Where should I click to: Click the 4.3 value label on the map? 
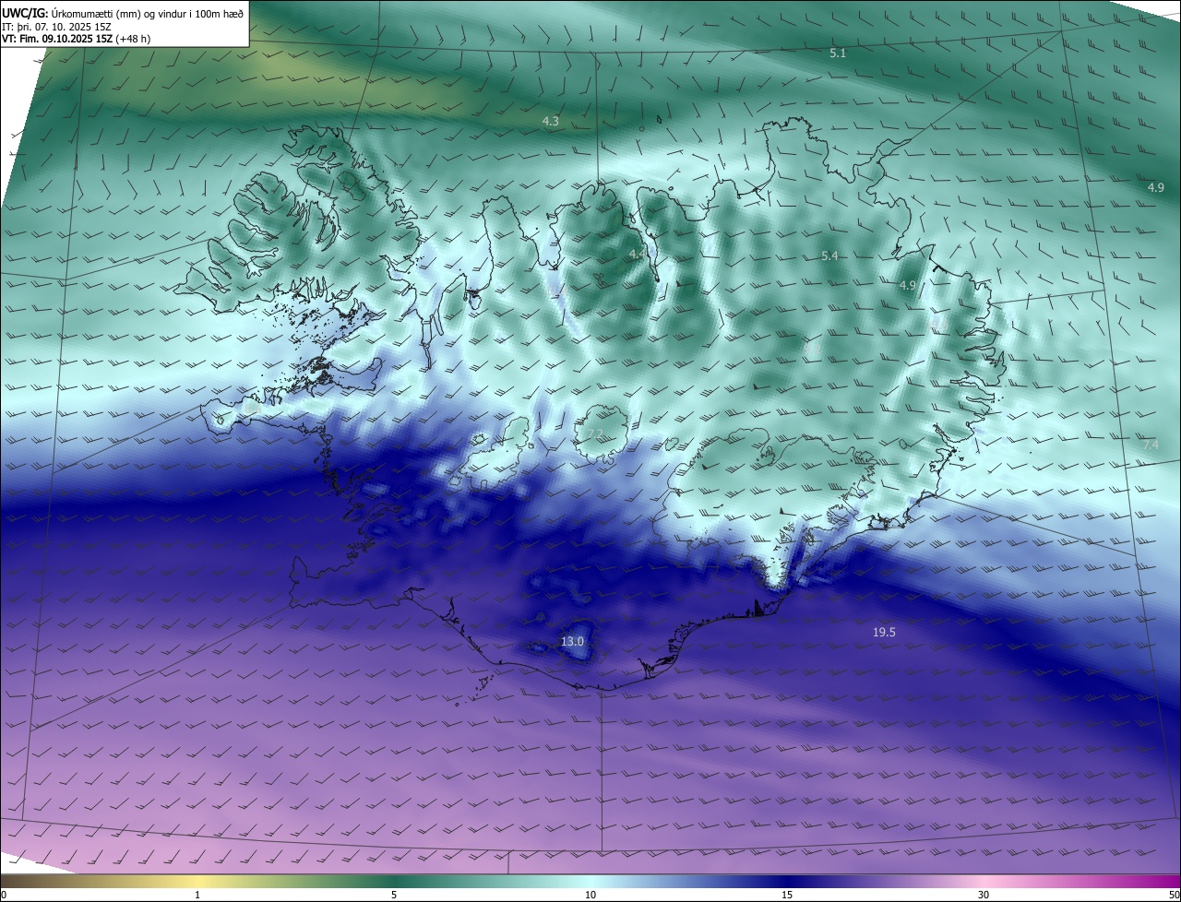pos(551,122)
